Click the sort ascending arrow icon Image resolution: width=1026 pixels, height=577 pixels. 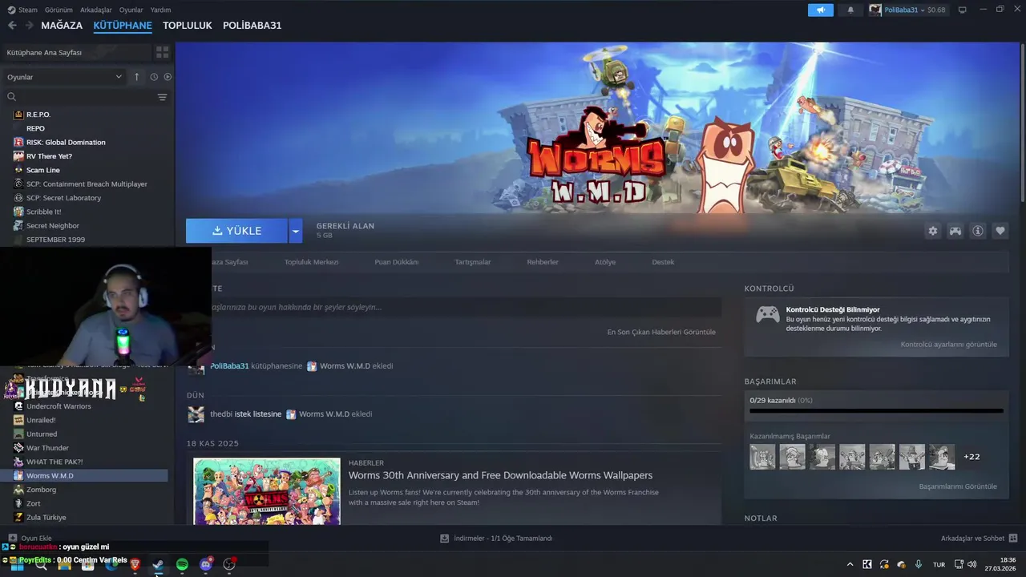(x=136, y=77)
